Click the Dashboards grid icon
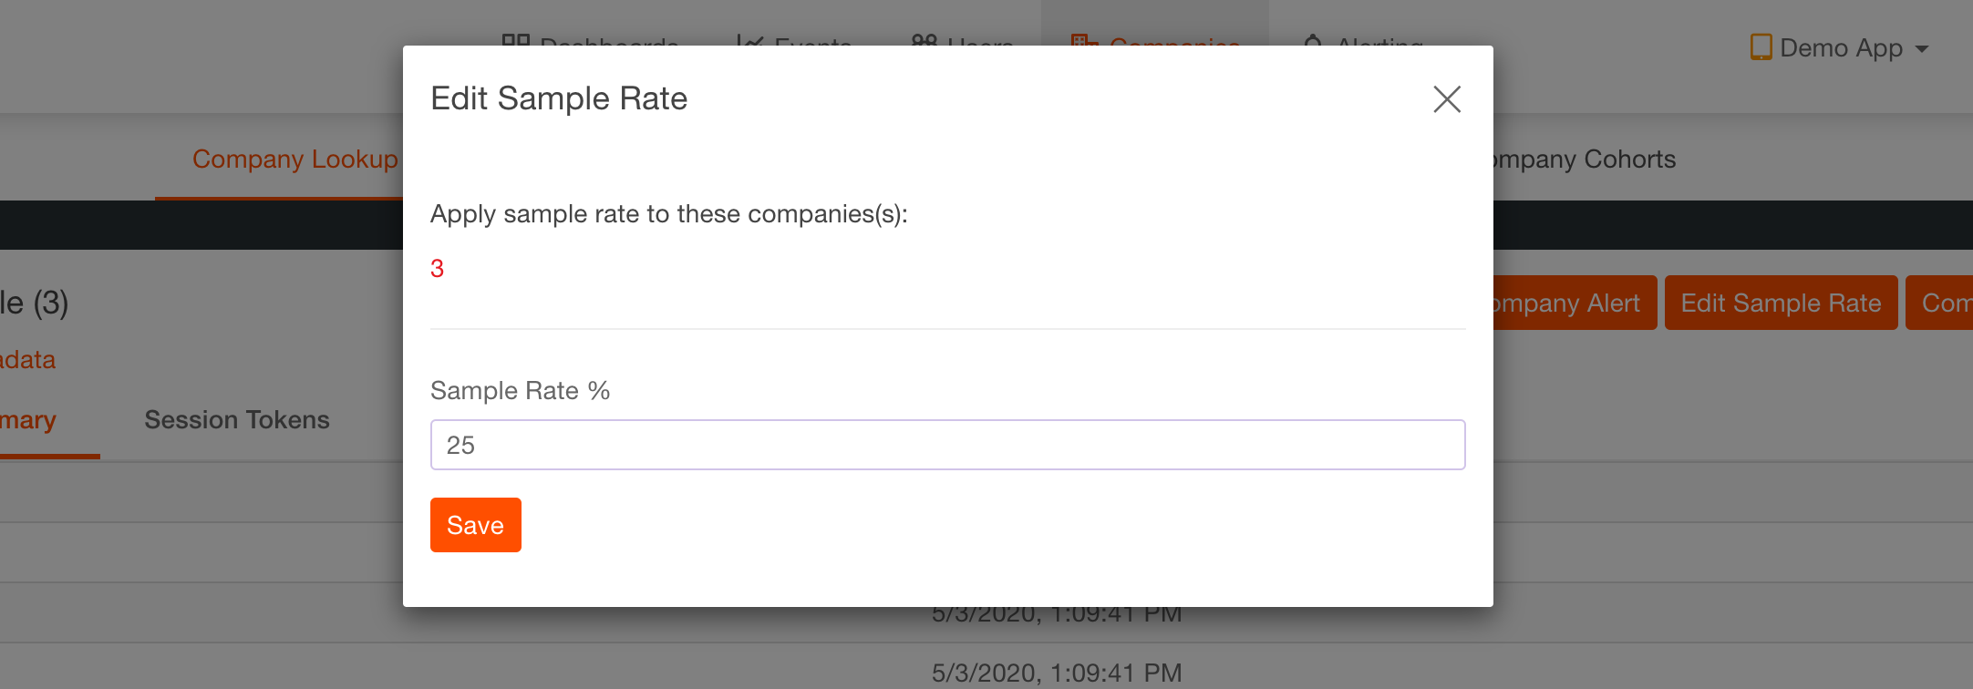The width and height of the screenshot is (1973, 689). click(516, 41)
